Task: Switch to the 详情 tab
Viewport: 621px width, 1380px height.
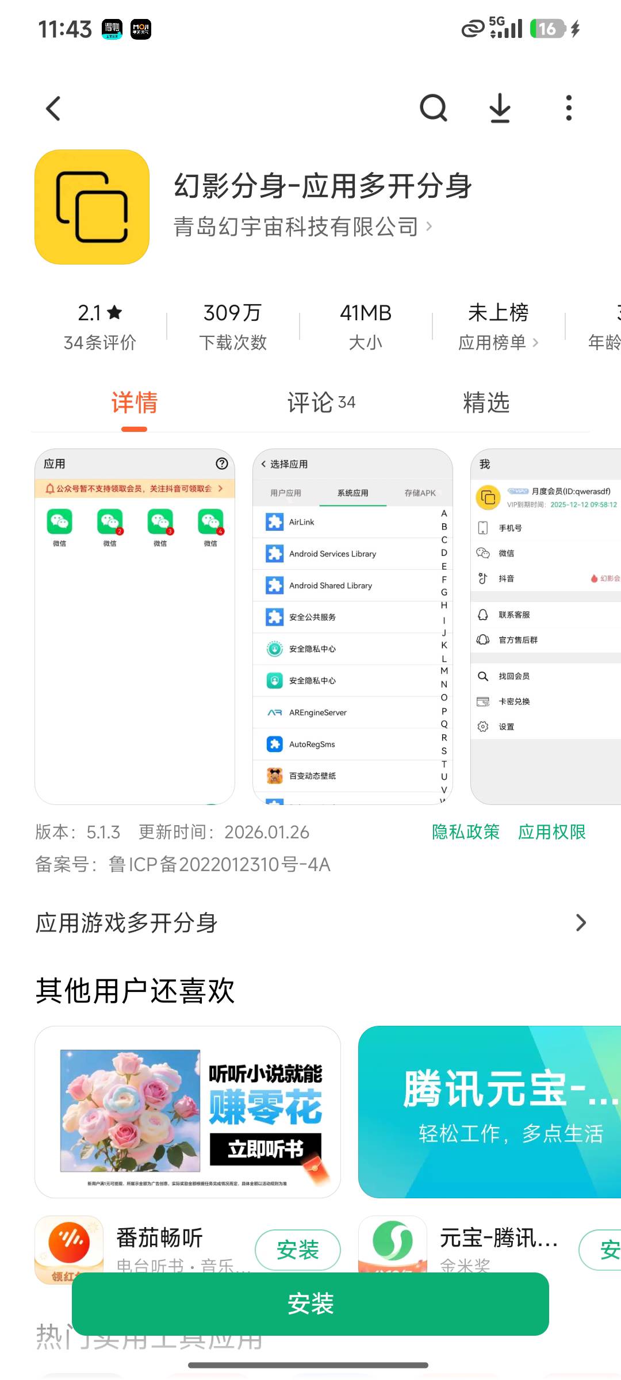Action: click(135, 402)
